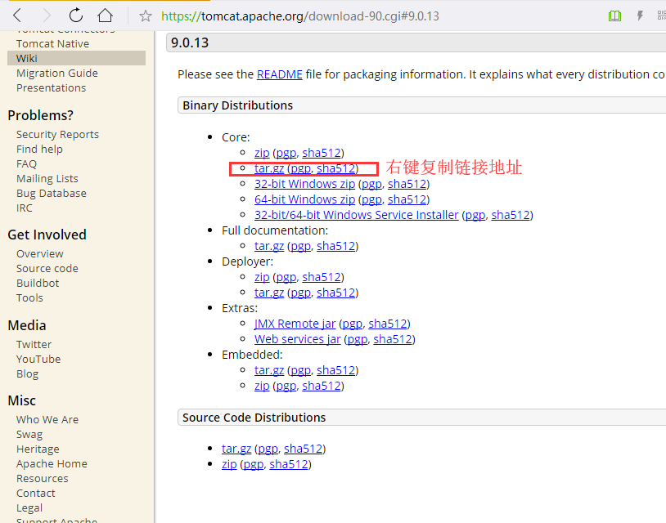Focus the address bar URL field
666x523 pixels.
point(300,16)
